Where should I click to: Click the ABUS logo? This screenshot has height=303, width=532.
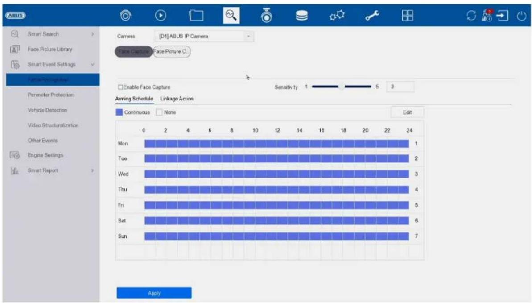click(15, 15)
